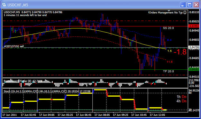Click the blue 8.4 band distance label
The image size is (201, 119).
tap(169, 40)
